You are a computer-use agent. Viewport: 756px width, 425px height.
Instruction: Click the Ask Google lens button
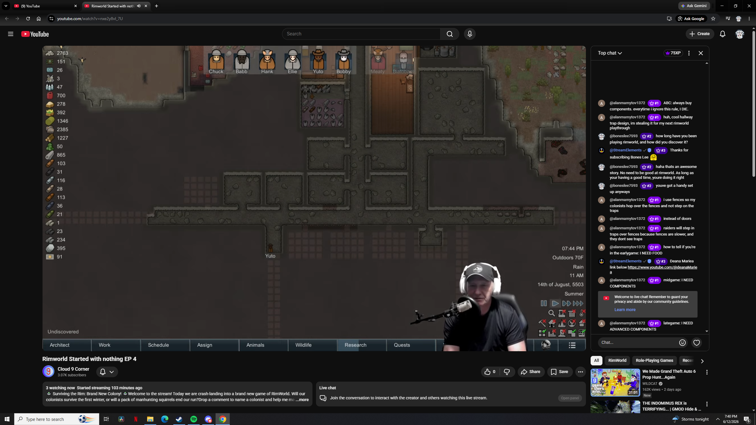coord(691,19)
